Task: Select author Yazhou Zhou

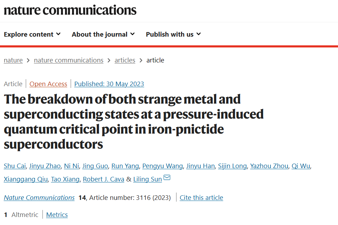Action: (269, 166)
